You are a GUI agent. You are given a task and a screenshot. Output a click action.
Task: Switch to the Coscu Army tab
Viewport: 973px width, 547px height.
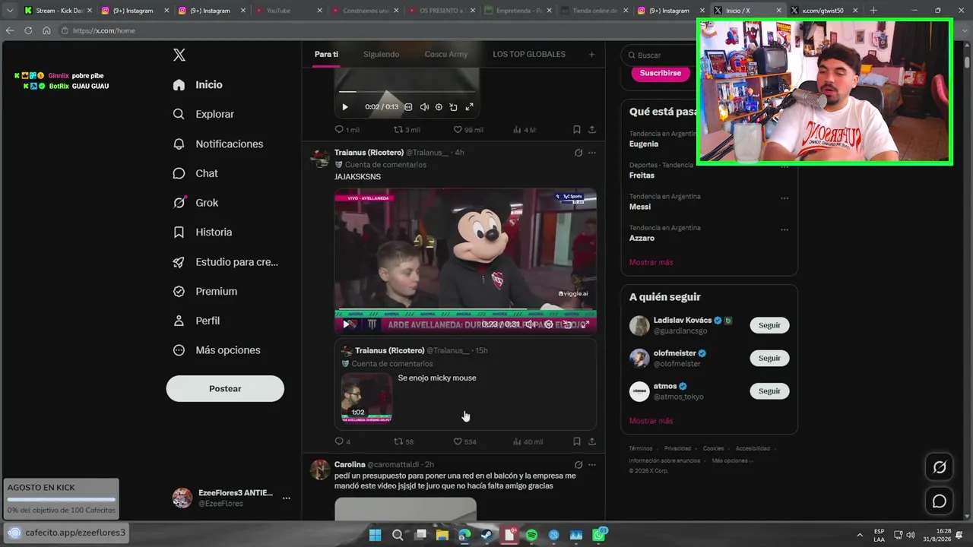(x=446, y=55)
